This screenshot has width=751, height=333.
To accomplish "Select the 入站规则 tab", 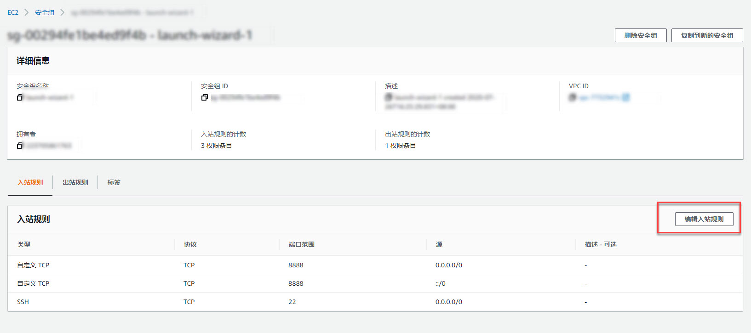I will pos(30,182).
